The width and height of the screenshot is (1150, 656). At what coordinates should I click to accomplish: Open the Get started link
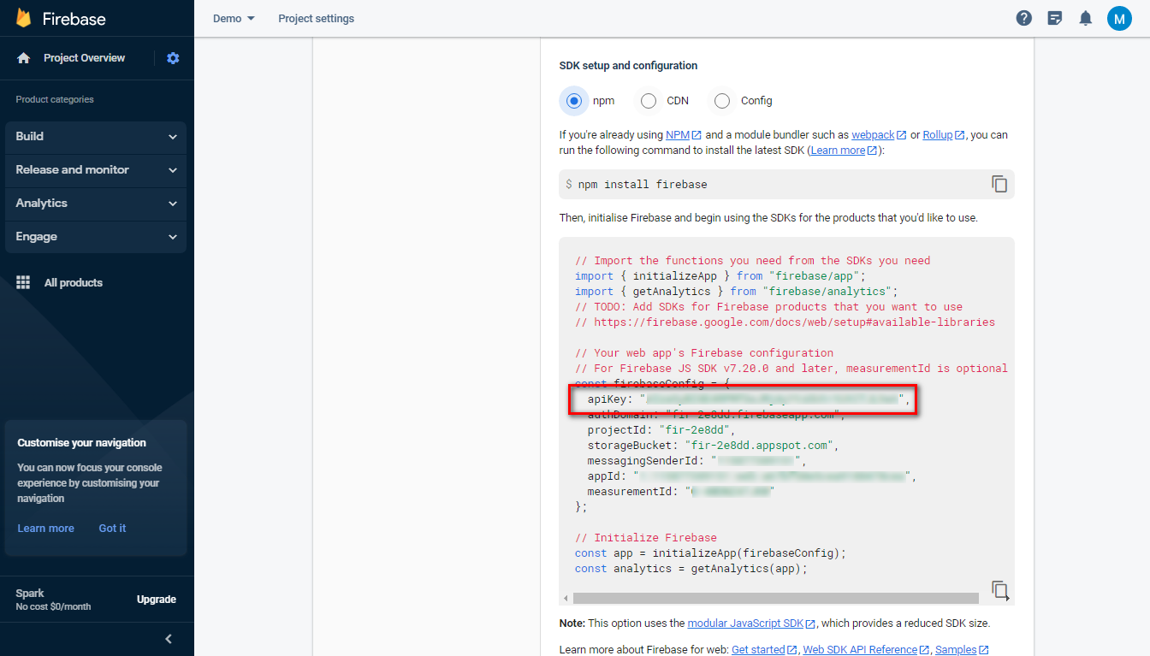764,650
